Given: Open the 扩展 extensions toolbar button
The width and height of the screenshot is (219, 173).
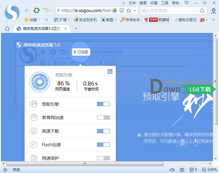Looking at the screenshot, I should tap(60, 20).
